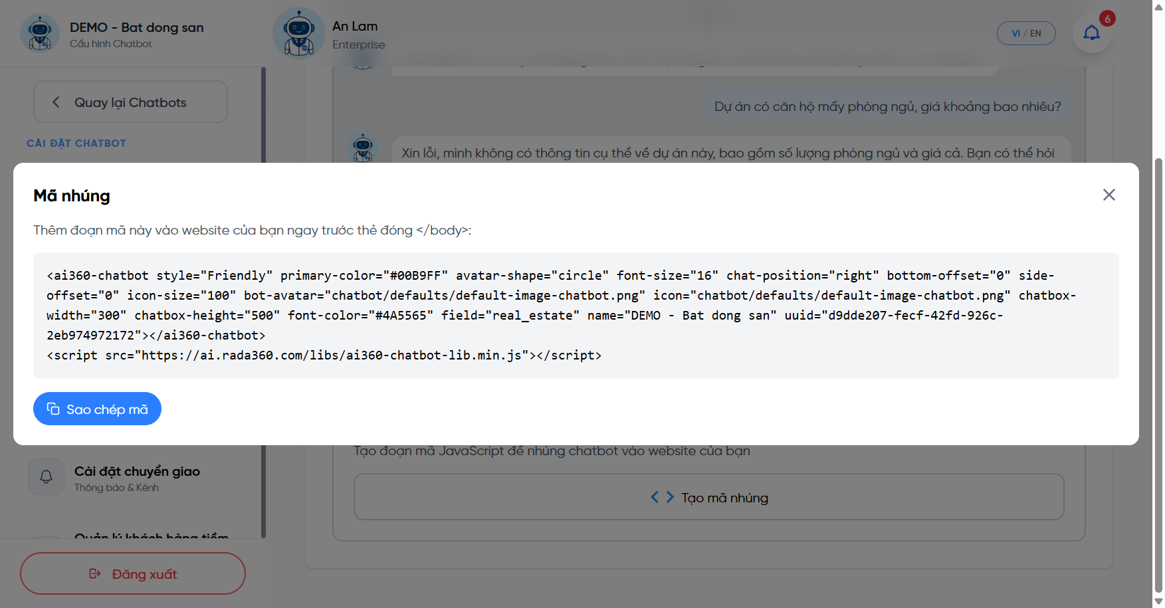
Task: Click the Thông báo & Kênh subtitle
Action: click(x=117, y=488)
